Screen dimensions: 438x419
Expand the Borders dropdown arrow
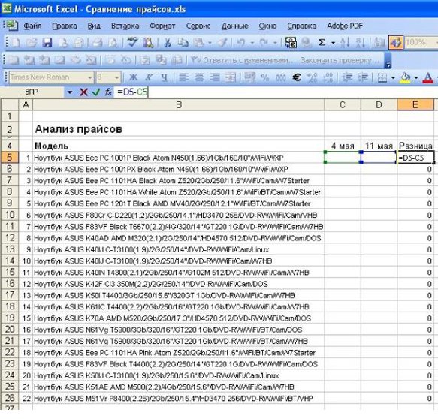tap(393, 77)
